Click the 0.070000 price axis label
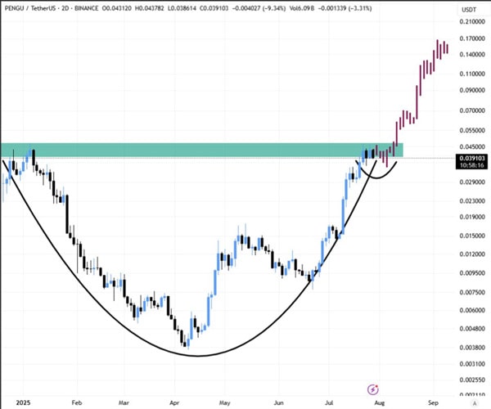 472,110
